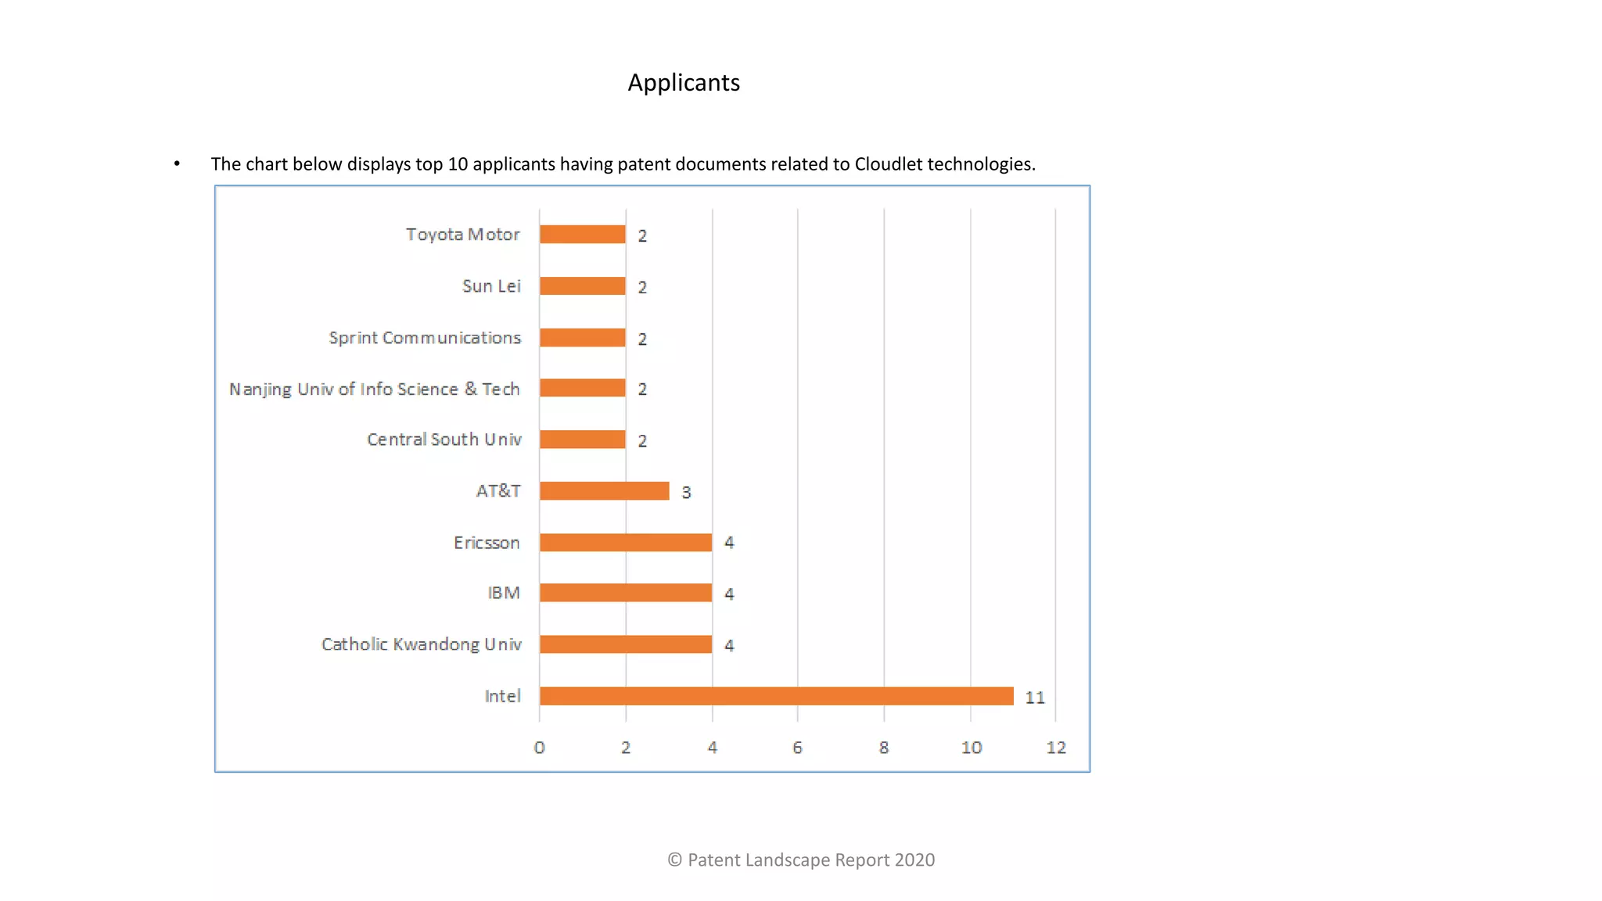Click the Sun Lei bar
This screenshot has height=901, width=1602.
[x=583, y=286]
